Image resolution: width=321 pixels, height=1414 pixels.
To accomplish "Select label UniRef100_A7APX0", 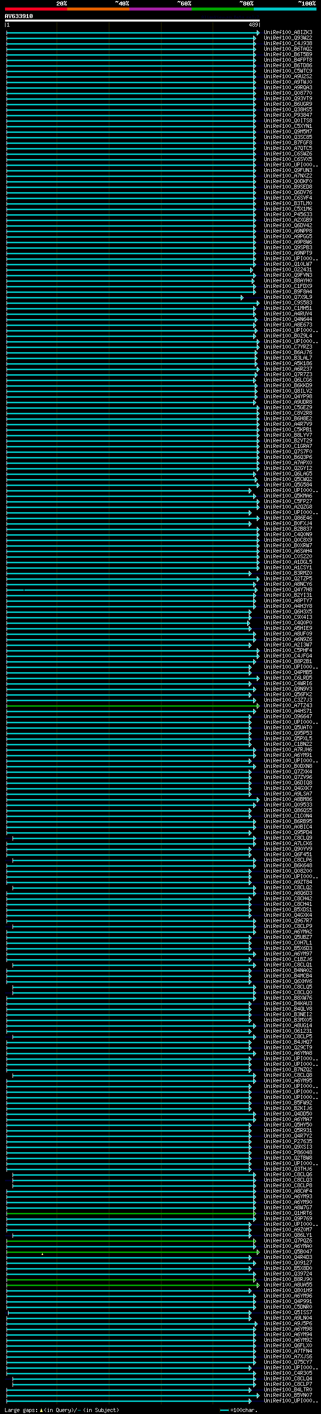I will pyautogui.click(x=288, y=463).
